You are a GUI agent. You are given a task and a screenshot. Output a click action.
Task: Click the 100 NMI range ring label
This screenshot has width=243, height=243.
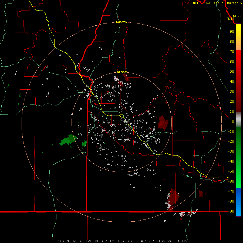[x=122, y=22]
